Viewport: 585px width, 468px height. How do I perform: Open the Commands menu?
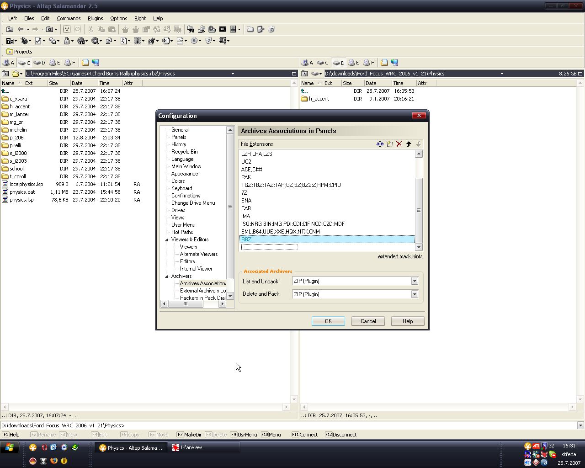(x=69, y=18)
